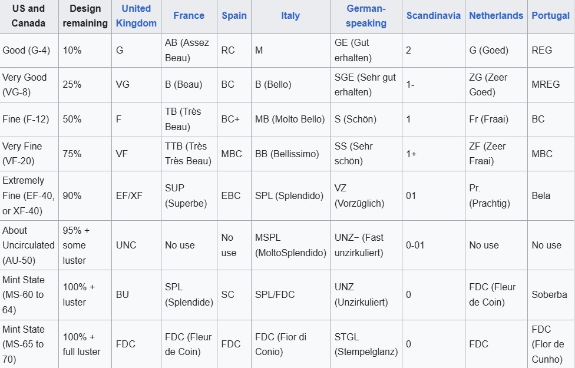Image resolution: width=575 pixels, height=368 pixels.
Task: Select the "MSPL (MoltoSplendido)" Italy cell
Action: pos(290,245)
